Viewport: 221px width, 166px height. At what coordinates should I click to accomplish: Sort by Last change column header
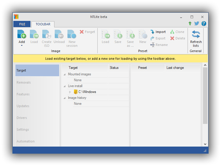tap(175, 68)
